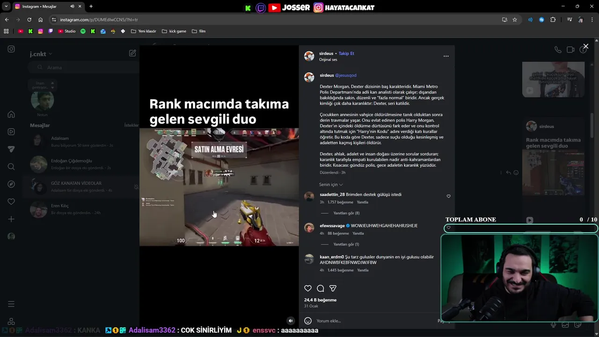Screen dimensions: 599x337
Task: Close the Instagram post popup
Action: click(585, 46)
